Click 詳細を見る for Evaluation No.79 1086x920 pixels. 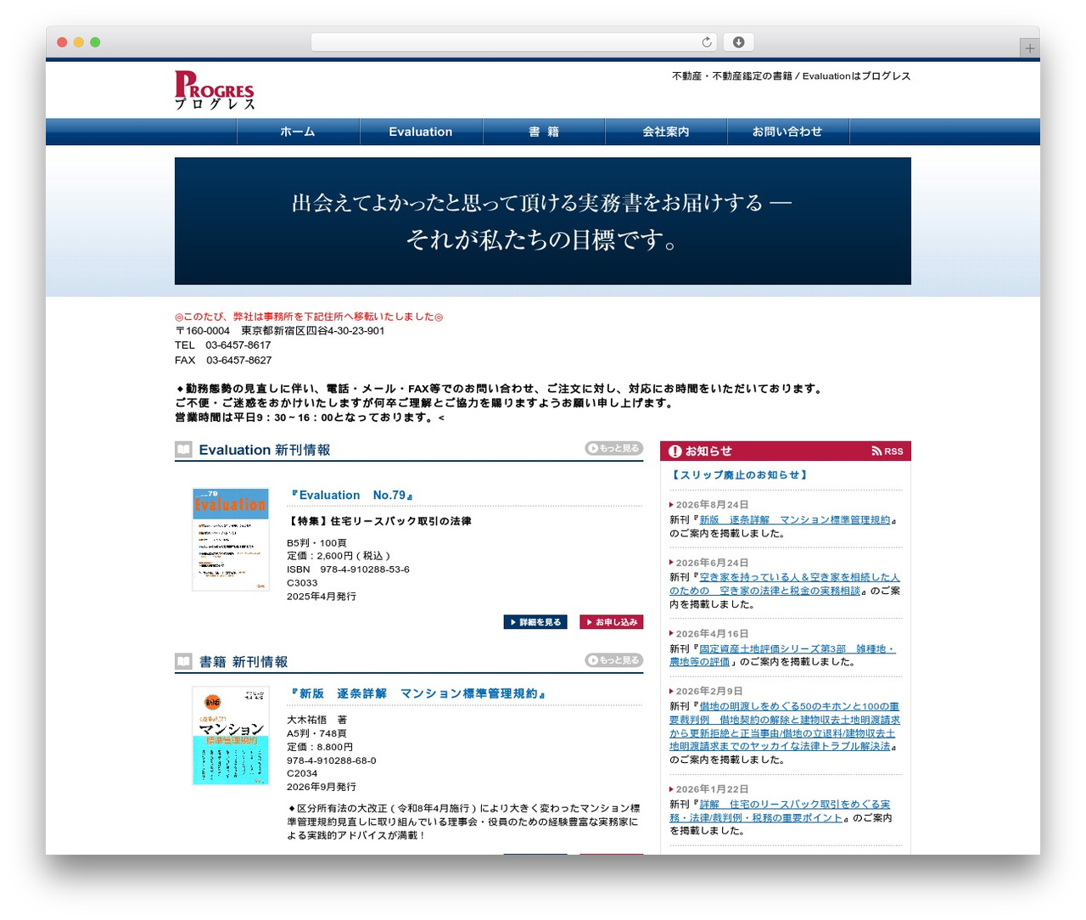pos(535,622)
